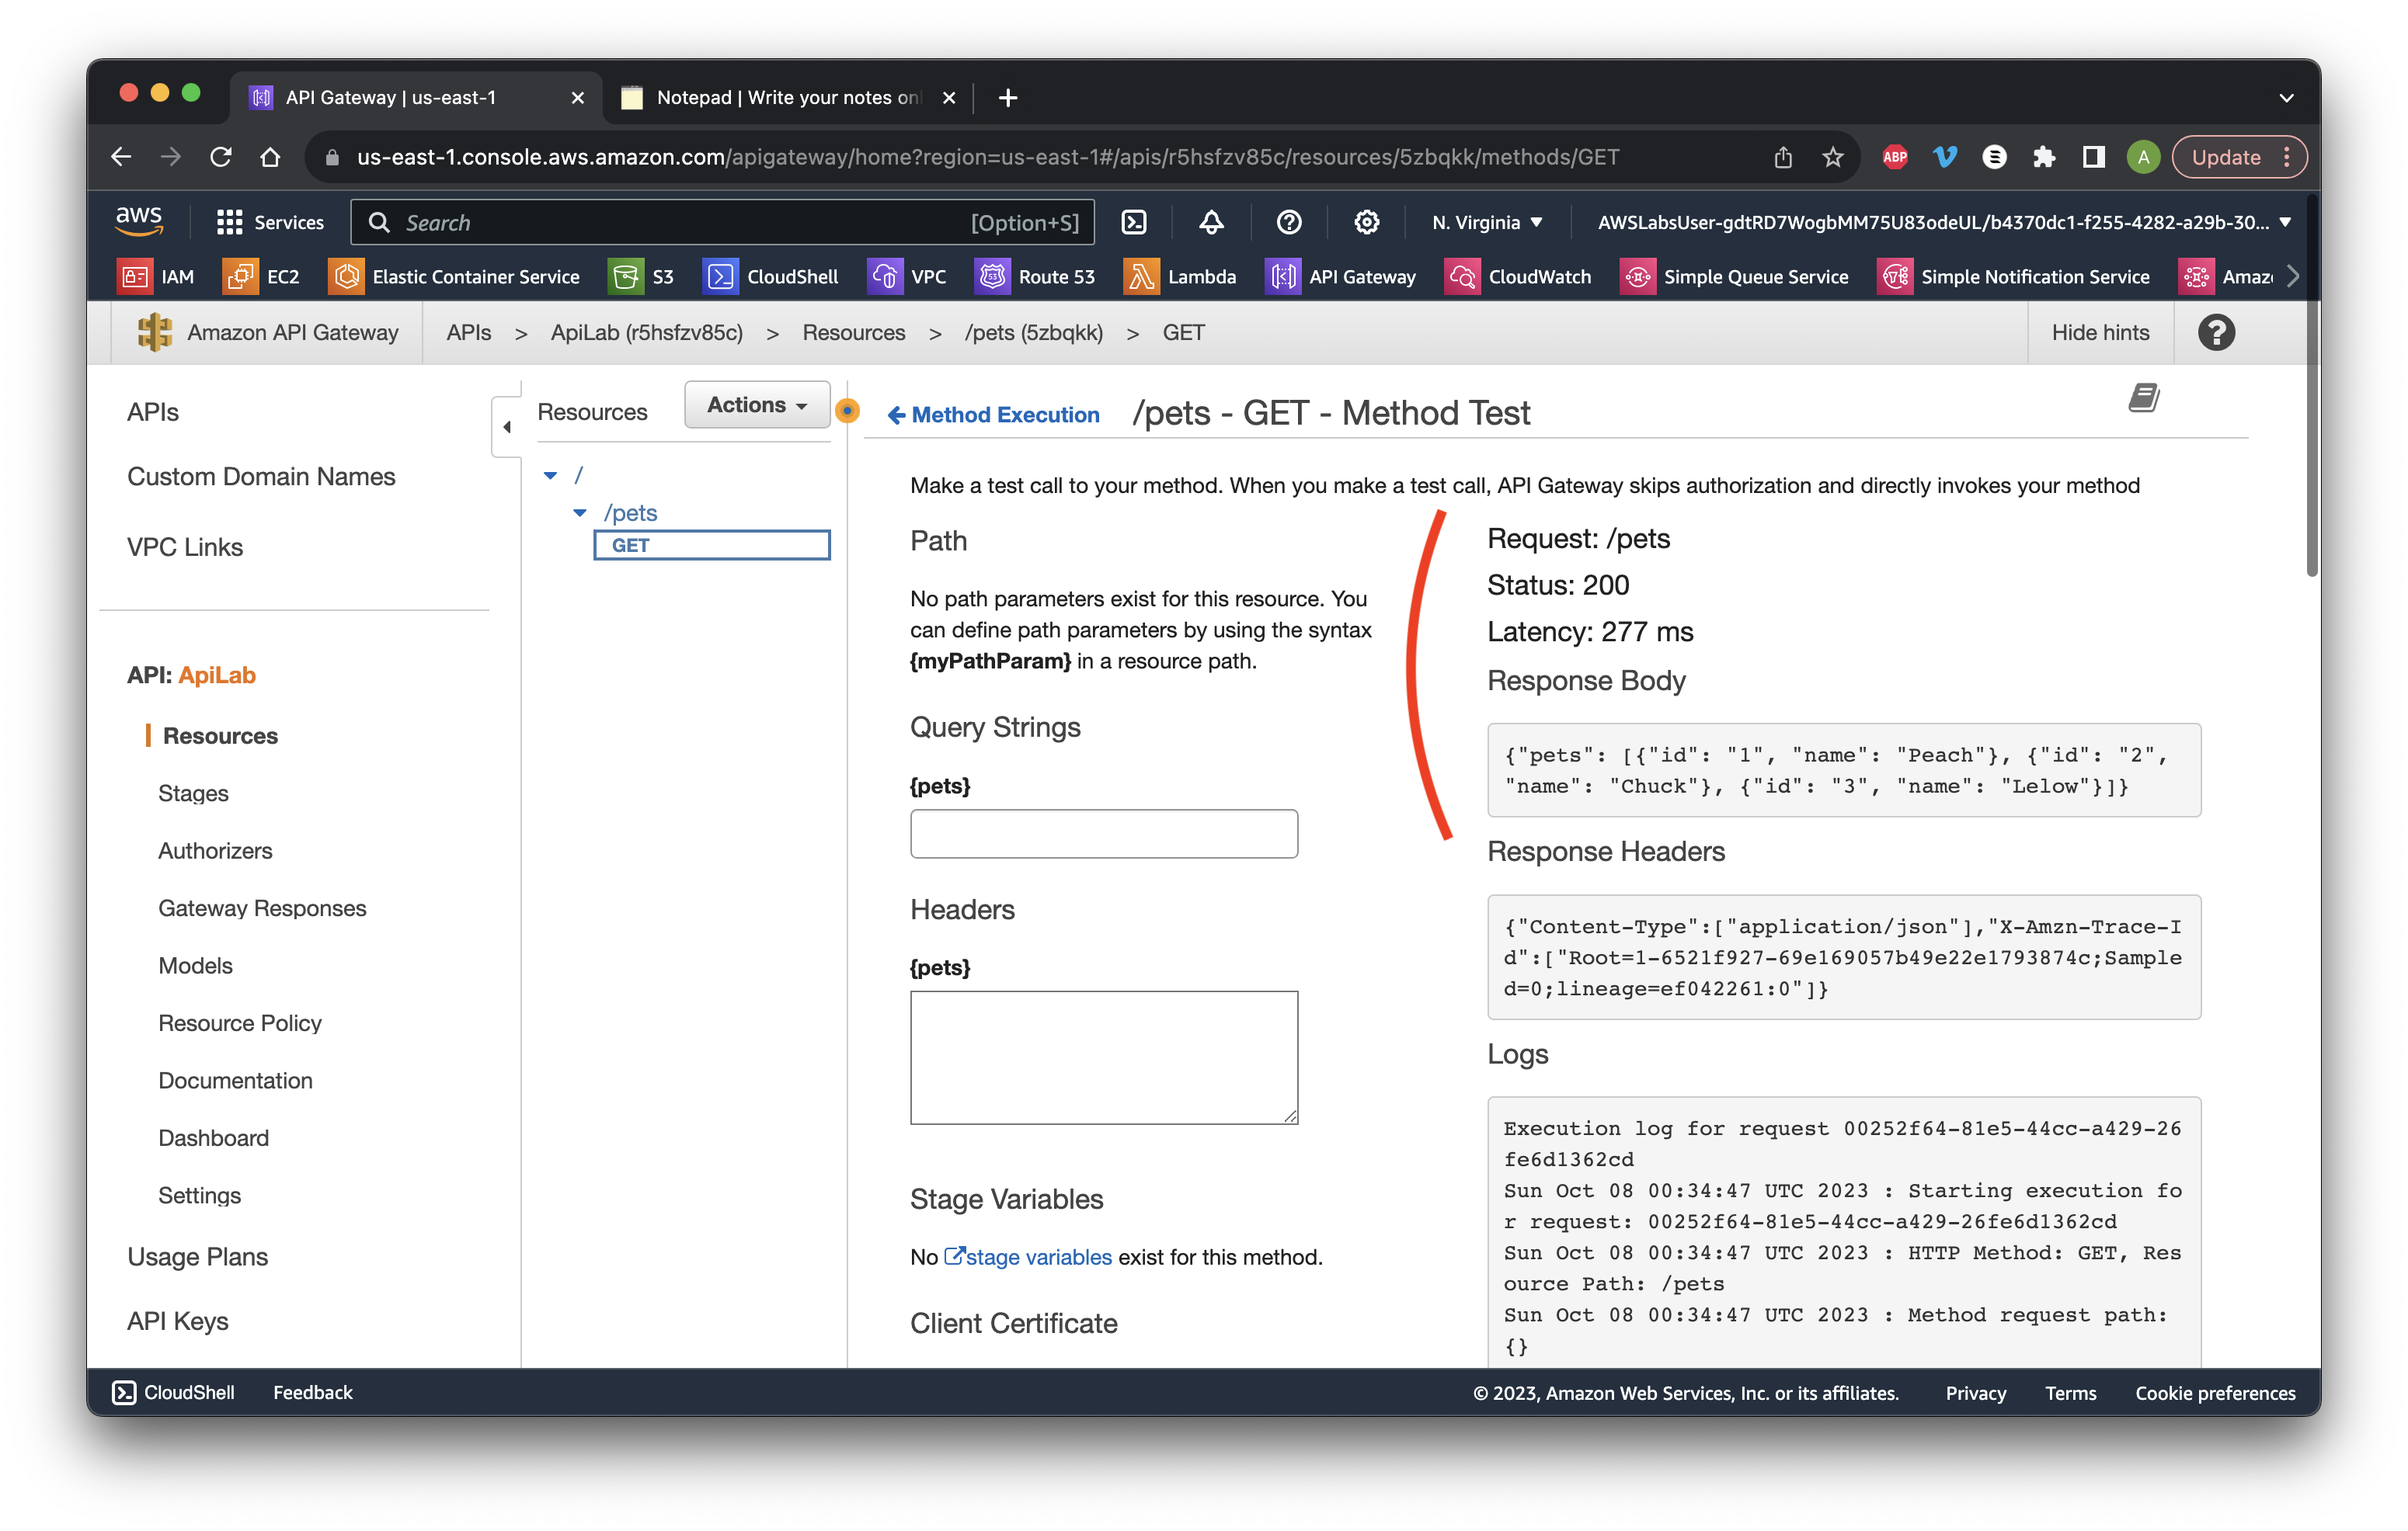Open the EC2 service shortcut icon

(x=240, y=277)
